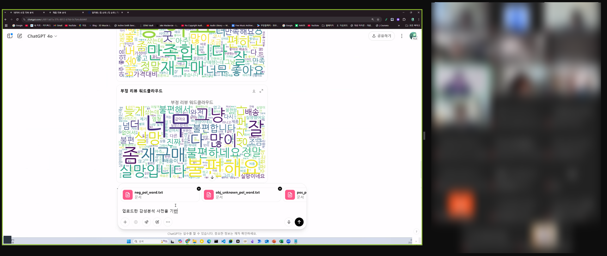Open the 모든 북마크 folder
The image size is (607, 256).
tap(413, 26)
